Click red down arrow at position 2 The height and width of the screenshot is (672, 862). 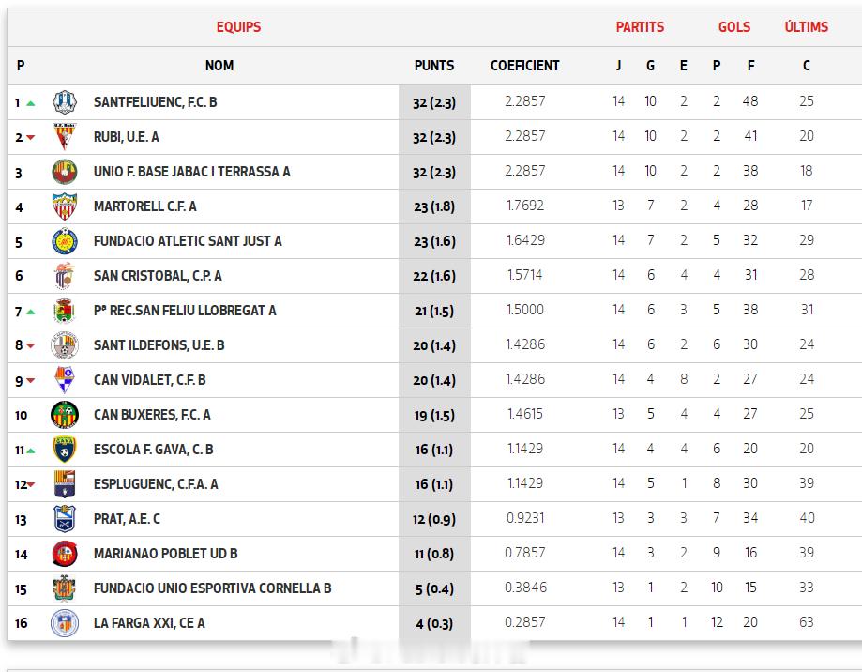click(x=31, y=137)
